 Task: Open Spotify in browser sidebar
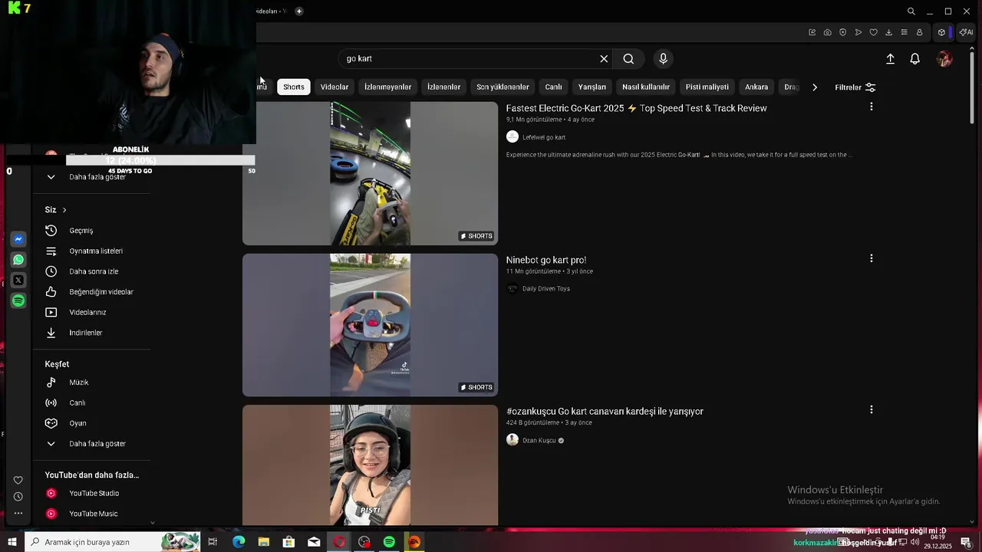(18, 301)
